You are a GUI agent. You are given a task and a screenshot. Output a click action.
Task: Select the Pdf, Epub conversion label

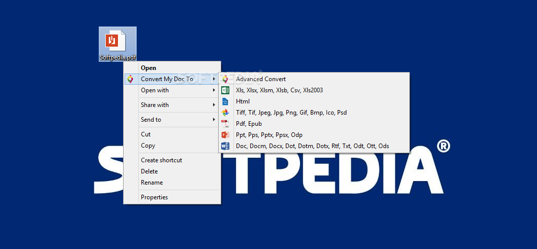click(x=249, y=124)
